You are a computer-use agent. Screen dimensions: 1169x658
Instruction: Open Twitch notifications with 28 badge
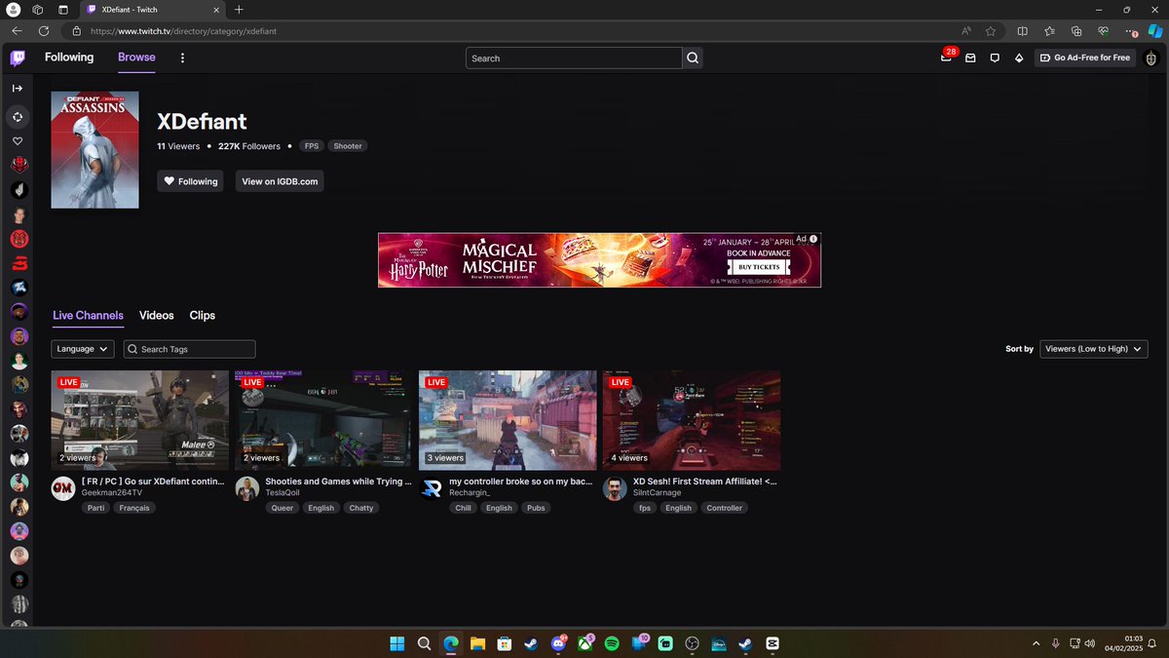point(946,58)
